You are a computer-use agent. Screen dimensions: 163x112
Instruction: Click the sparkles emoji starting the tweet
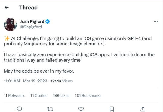(7, 38)
